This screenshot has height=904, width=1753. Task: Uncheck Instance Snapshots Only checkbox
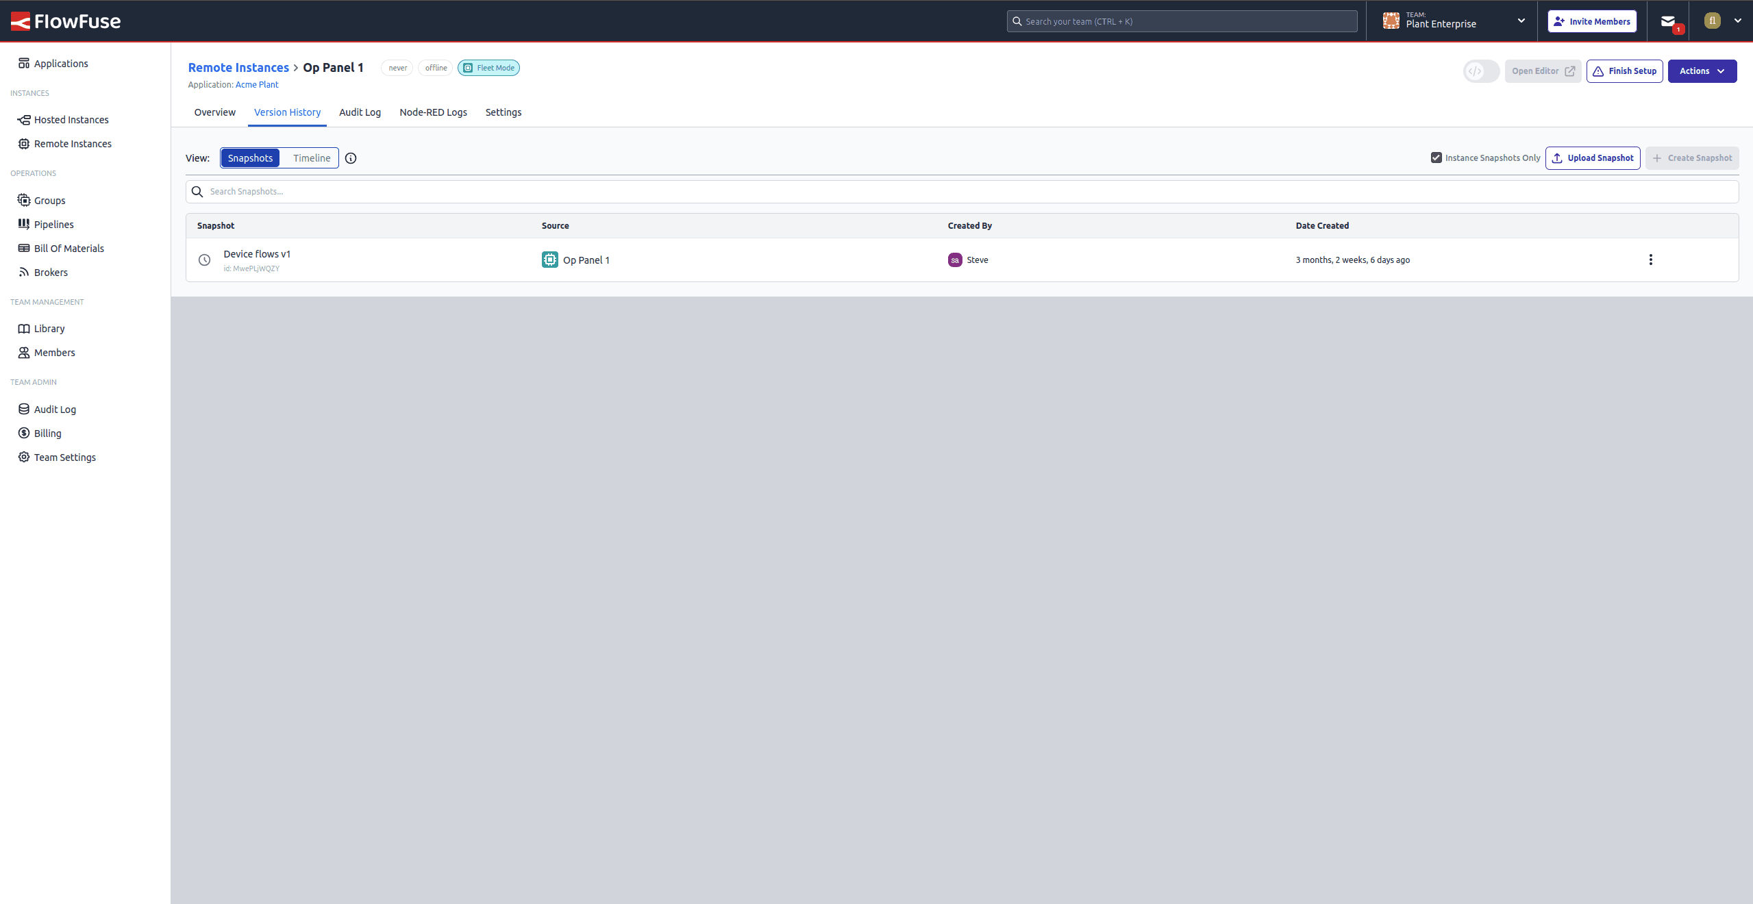pos(1436,158)
